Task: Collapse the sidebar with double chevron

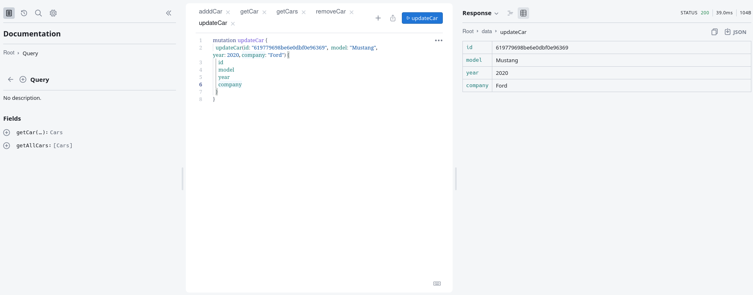Action: pos(169,13)
